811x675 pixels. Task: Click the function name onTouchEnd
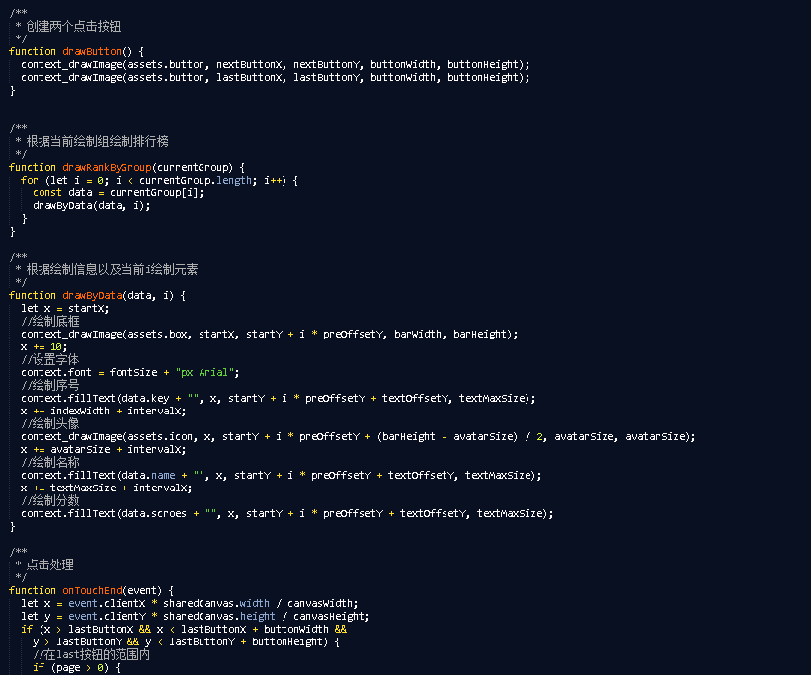tap(92, 591)
